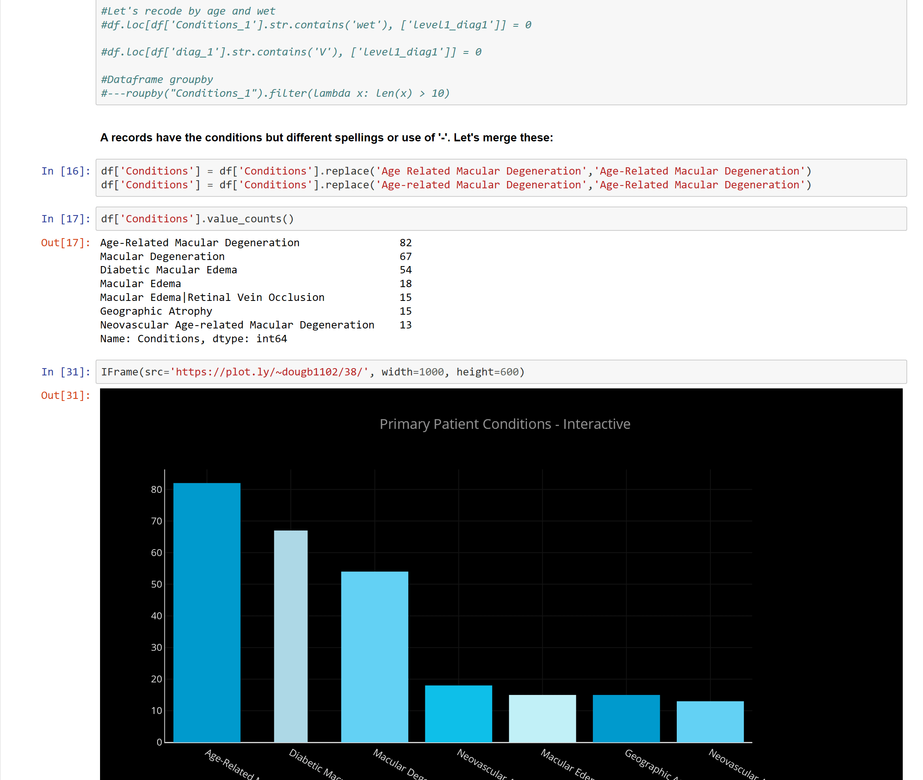The height and width of the screenshot is (780, 923).
Task: Click the 80 tick on the y-axis
Action: point(157,490)
